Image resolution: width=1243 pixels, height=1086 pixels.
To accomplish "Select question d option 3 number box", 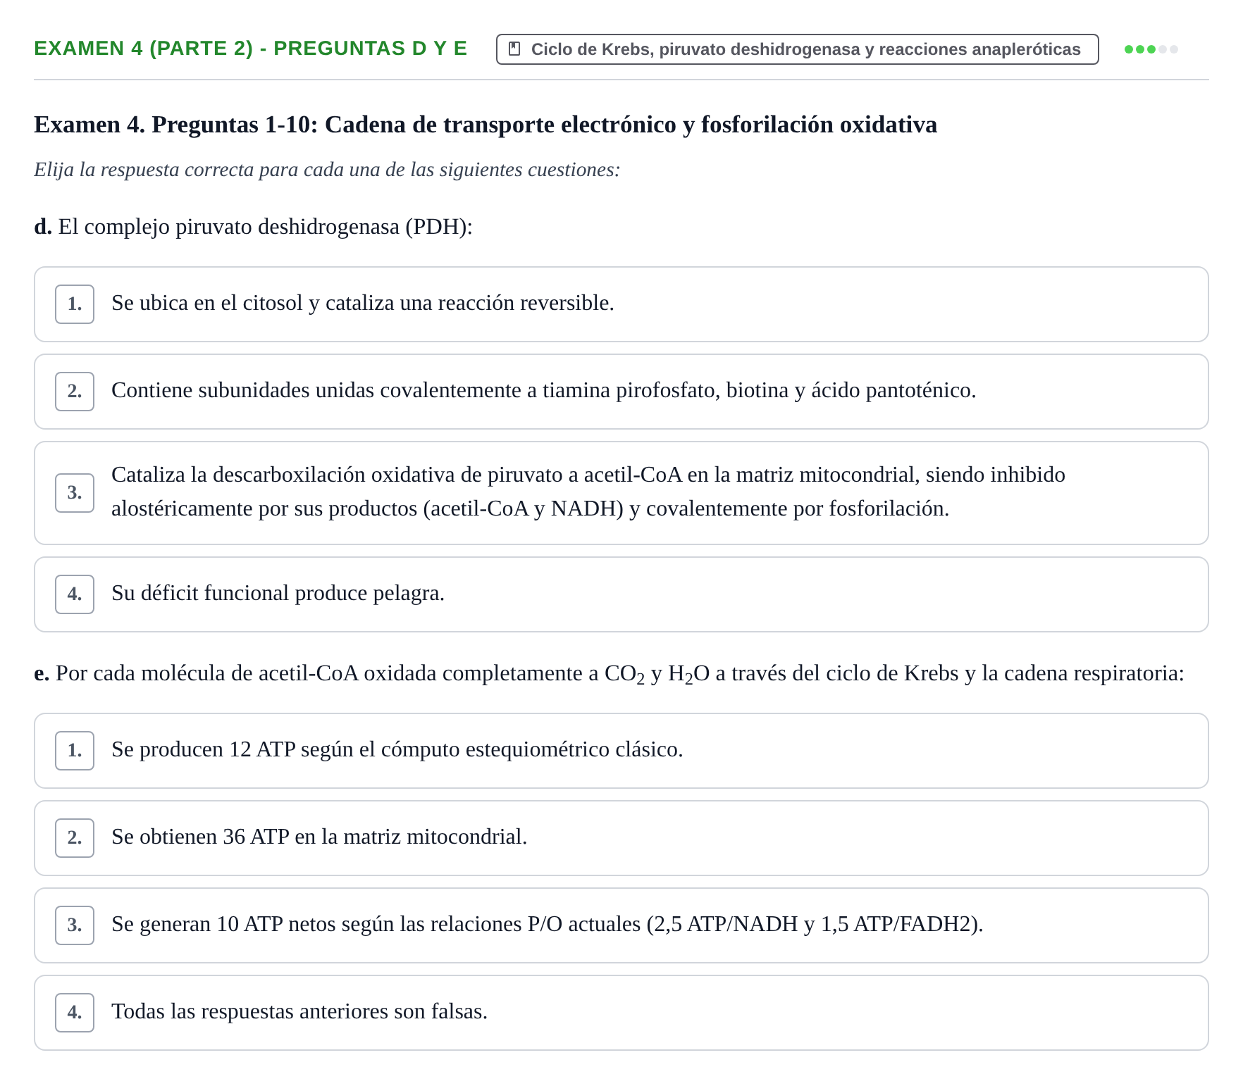I will 75,493.
